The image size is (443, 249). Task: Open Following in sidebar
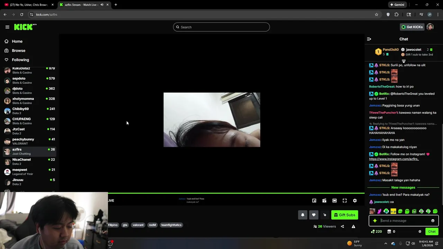tap(20, 60)
